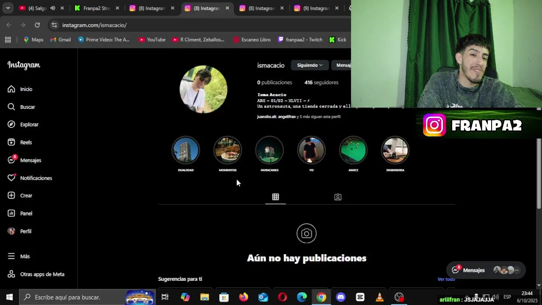Open Perfil in Instagram sidebar

coord(19,231)
